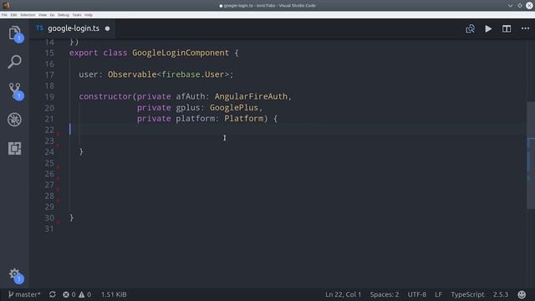Open the View menu
Viewport: 535px width, 301px height.
(x=43, y=15)
